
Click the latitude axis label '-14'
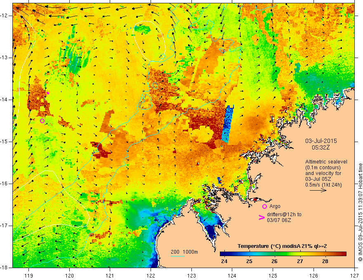[x=5, y=100]
